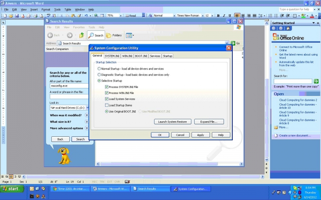
Task: Click the Launch System Restore button
Action: point(172,122)
